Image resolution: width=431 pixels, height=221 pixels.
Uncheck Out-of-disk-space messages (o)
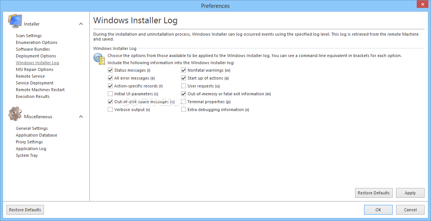pos(110,102)
